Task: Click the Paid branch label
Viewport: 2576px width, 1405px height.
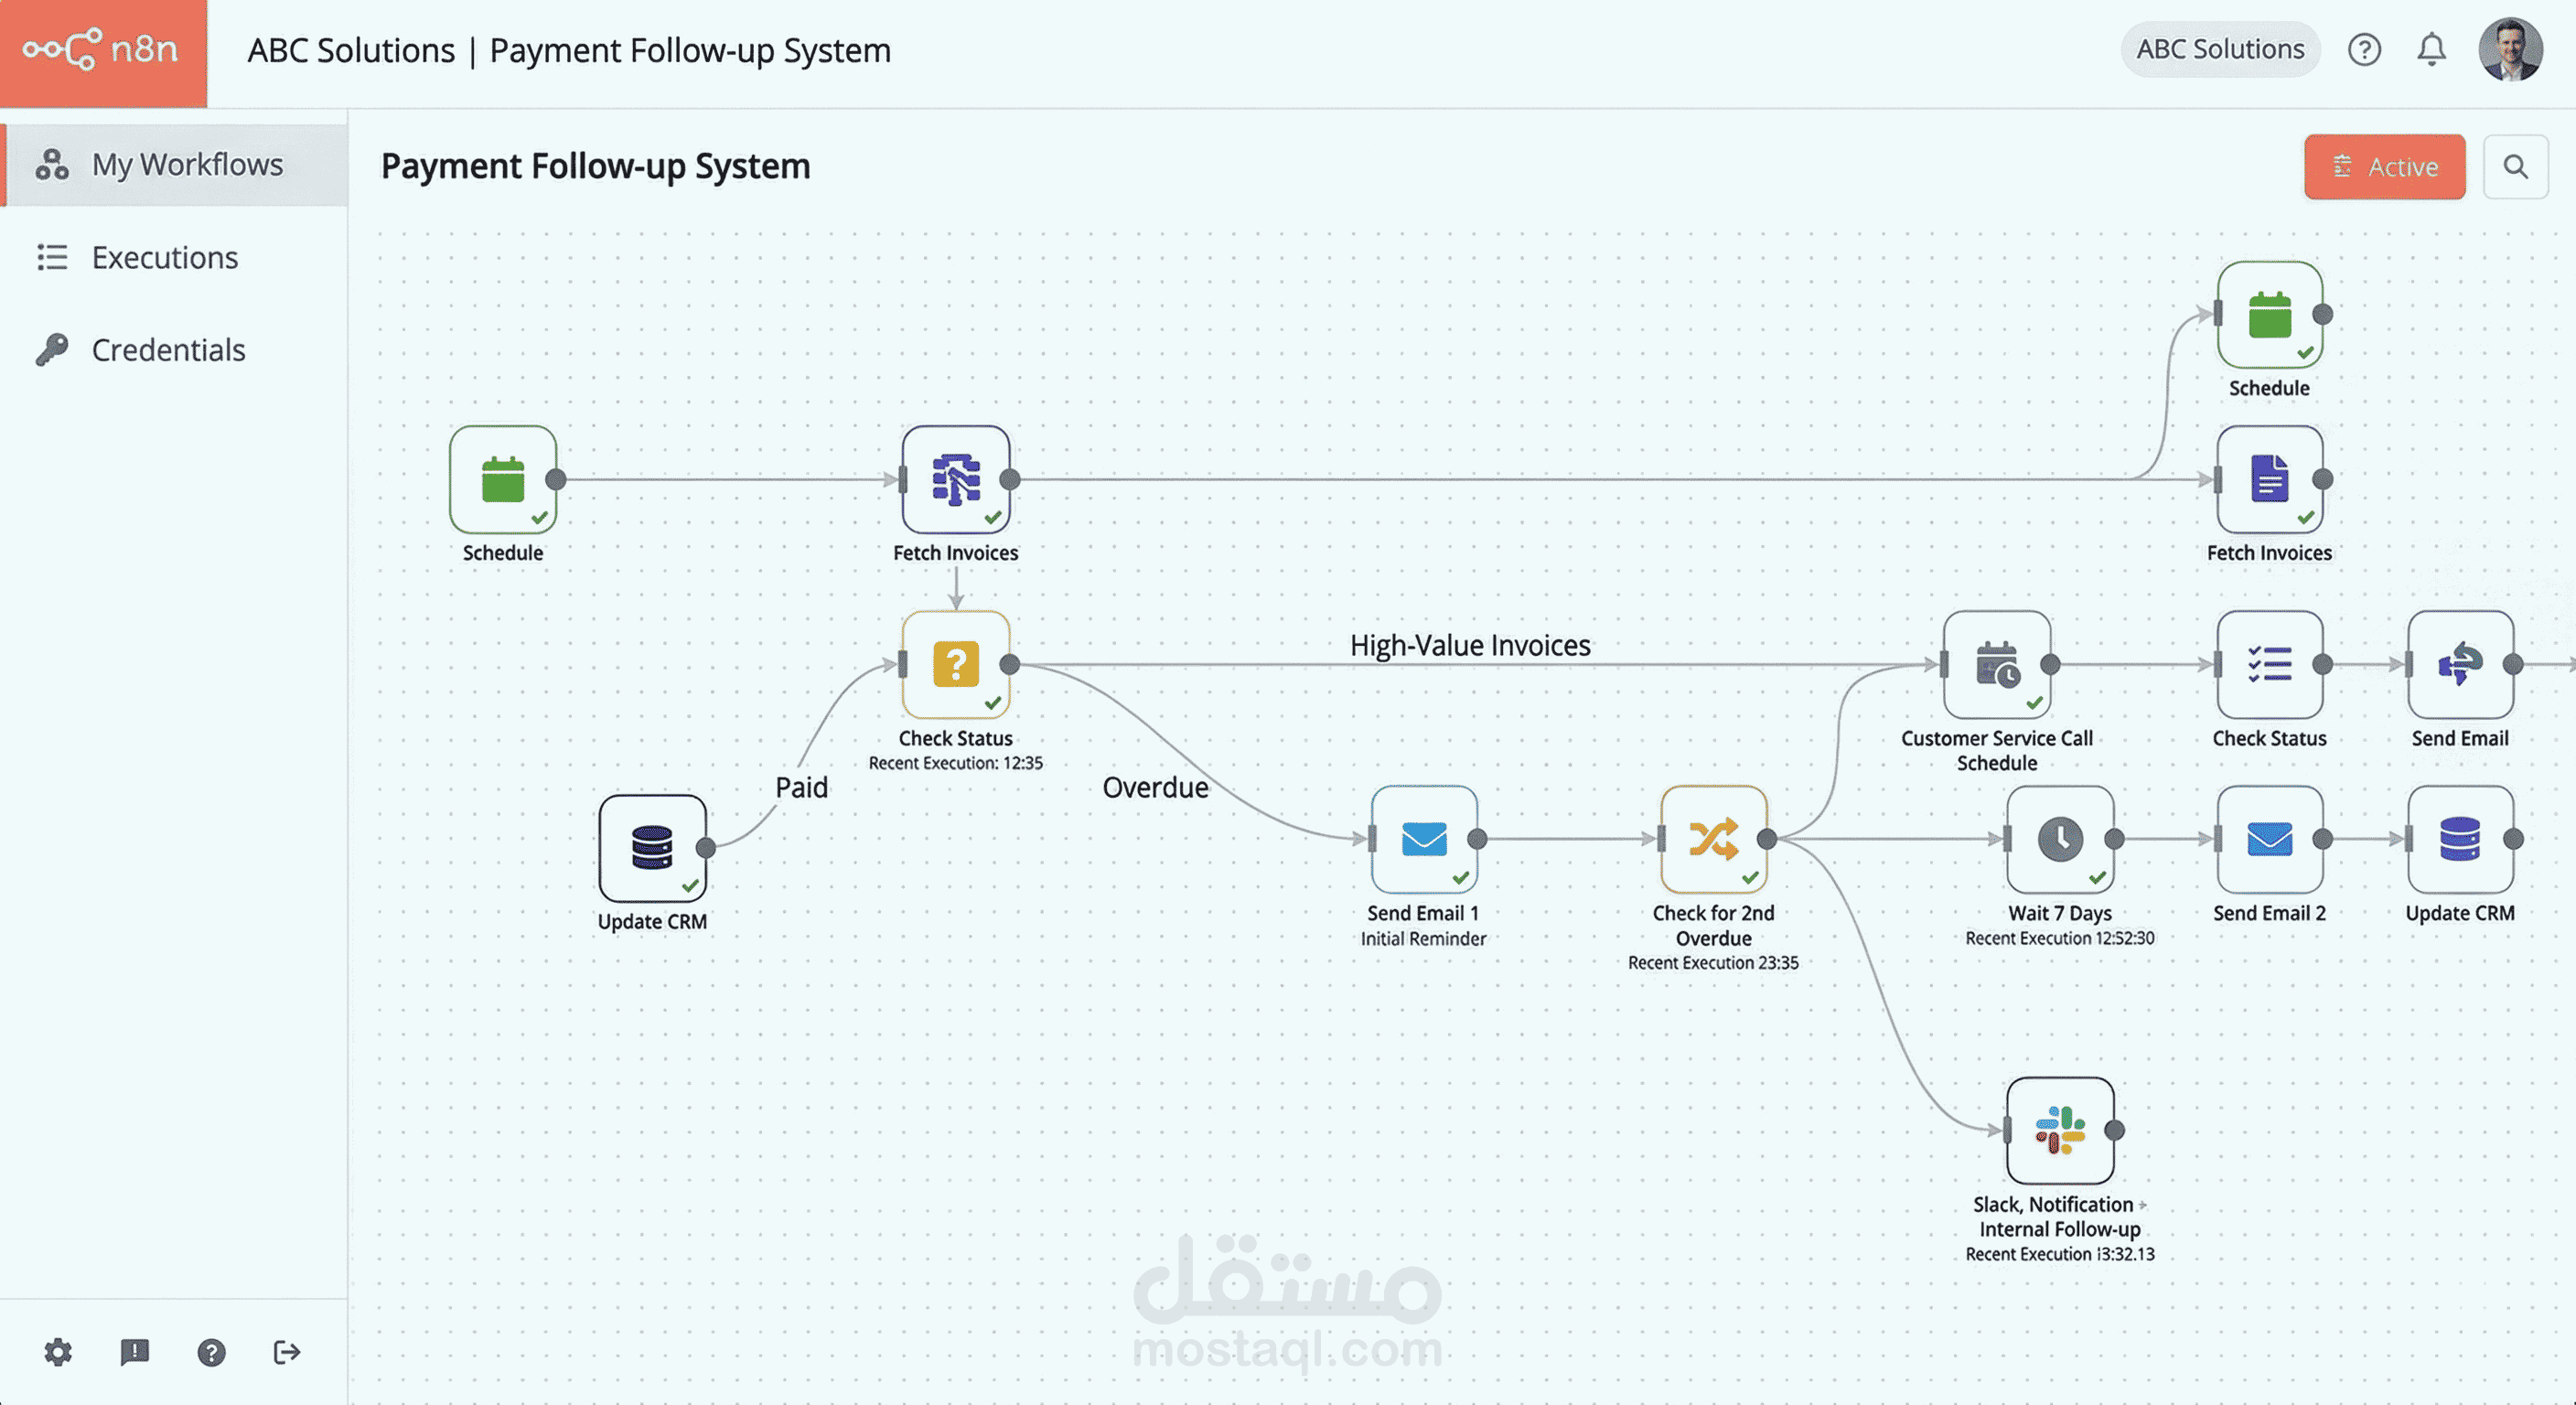Action: point(802,788)
